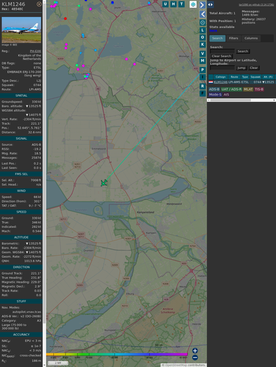Image resolution: width=276 pixels, height=367 pixels.
Task: Toggle sidebar width with the double-arrow icon
Action: pos(210,5)
